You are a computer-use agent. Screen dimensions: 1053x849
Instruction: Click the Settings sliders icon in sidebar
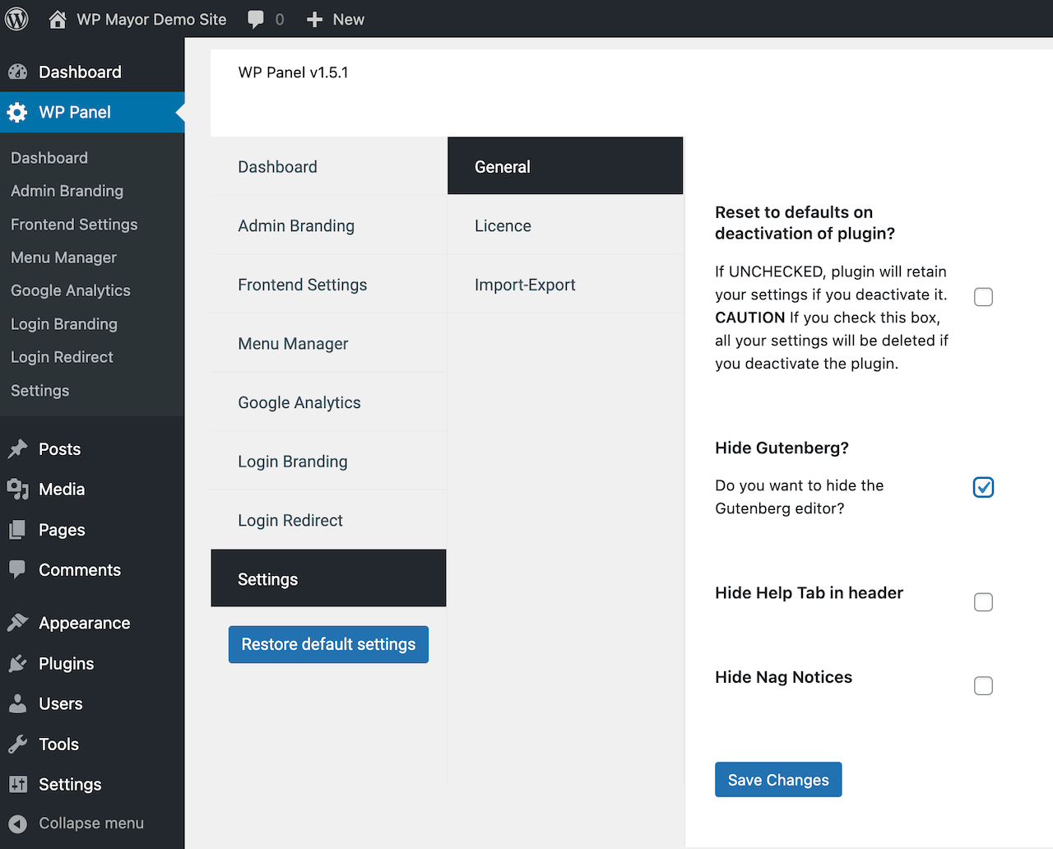pos(17,784)
